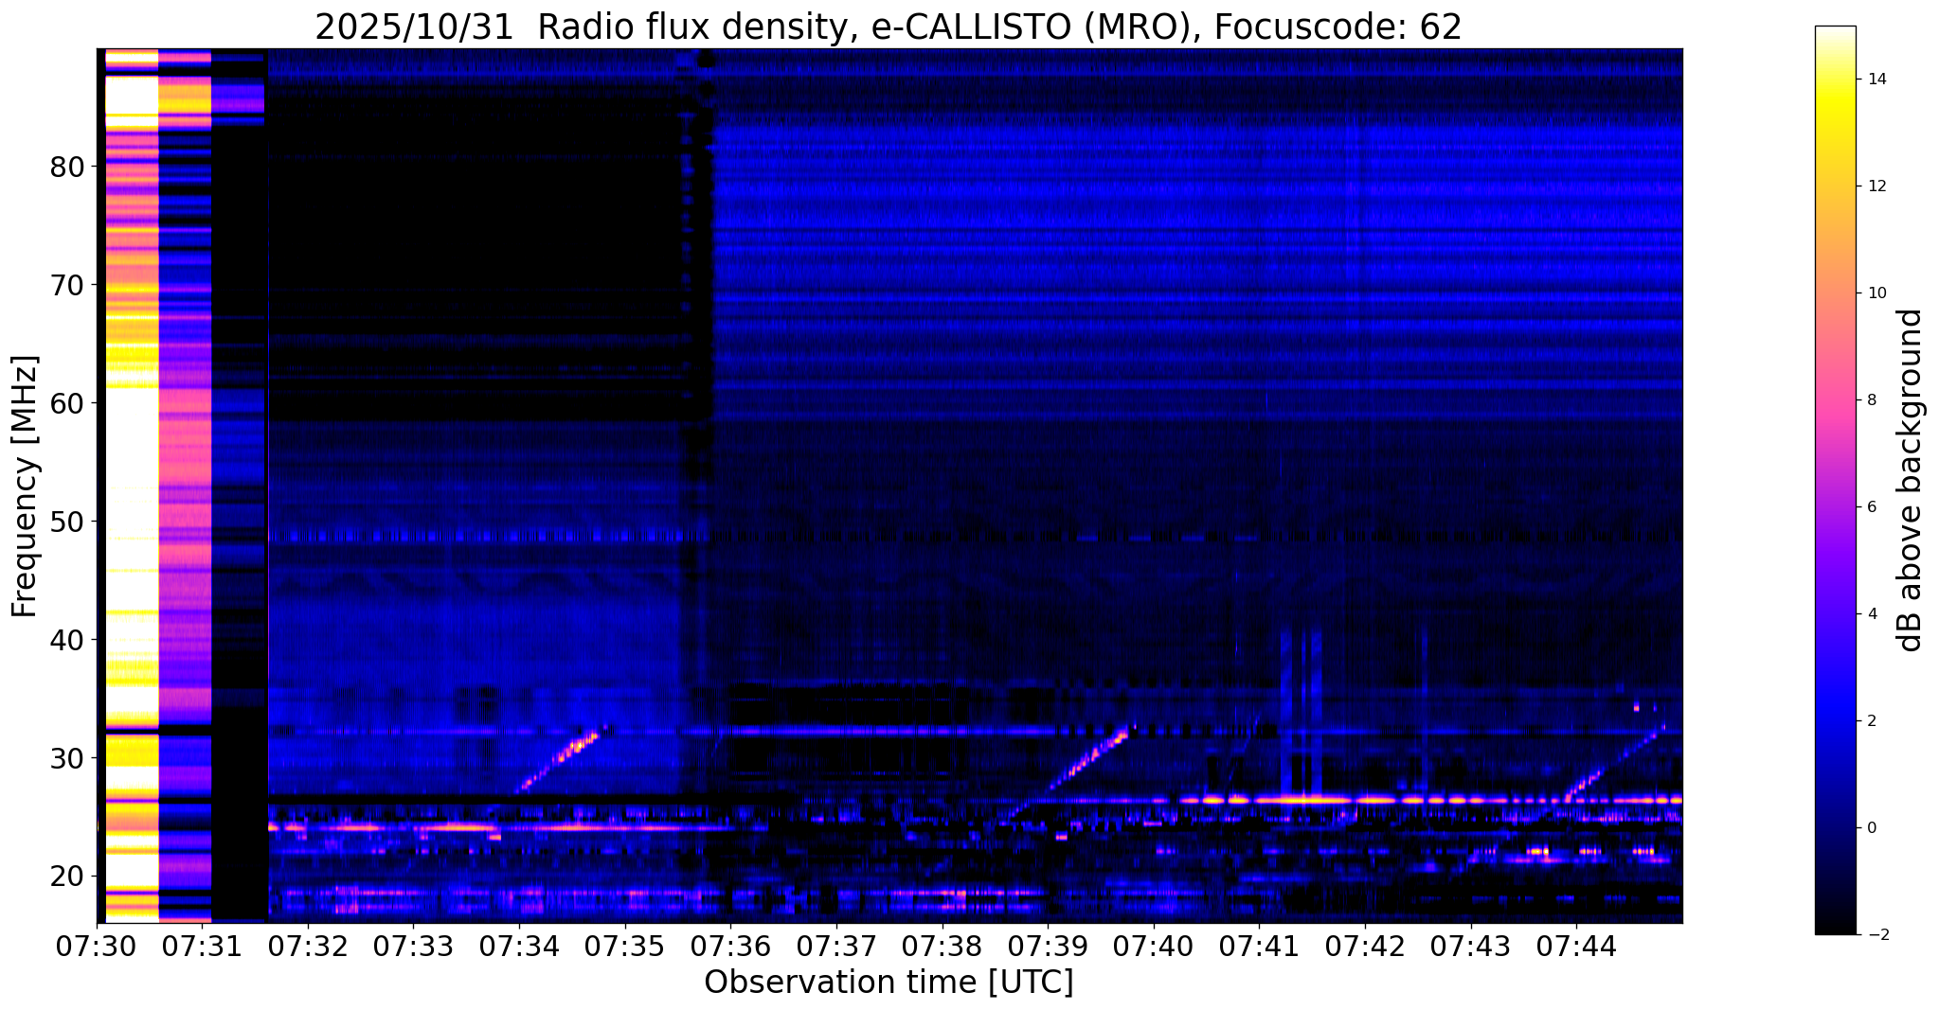The image size is (1939, 1010).
Task: Click the 07:35 time tick label
Action: click(624, 947)
